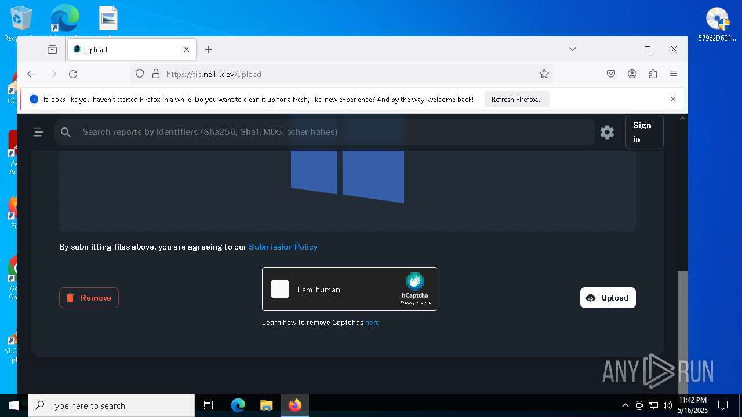Screen dimensions: 742x417
Task: Click the address bar URL
Action: coord(214,74)
